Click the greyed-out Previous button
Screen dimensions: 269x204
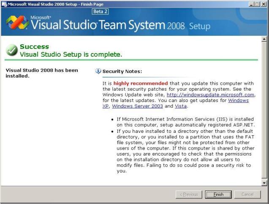pos(189,194)
